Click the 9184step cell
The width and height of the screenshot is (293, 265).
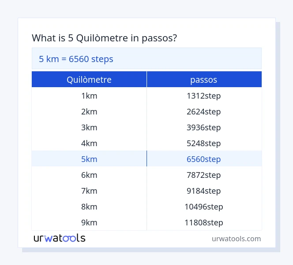[x=204, y=191]
